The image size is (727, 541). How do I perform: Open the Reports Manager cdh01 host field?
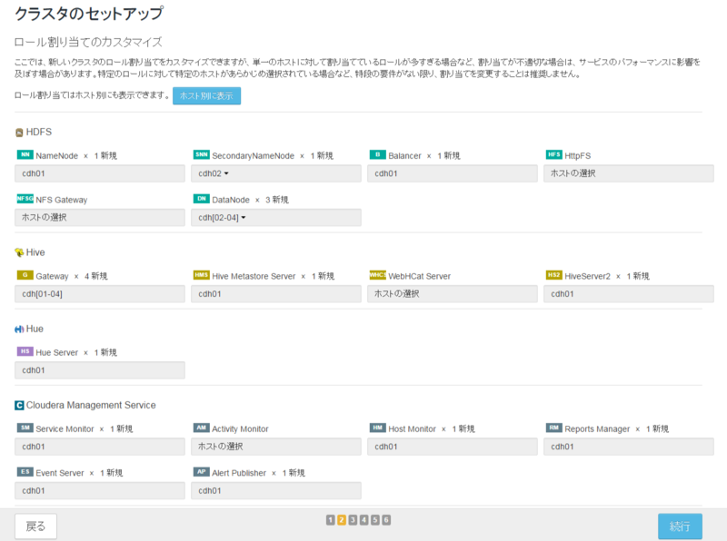[x=628, y=447]
